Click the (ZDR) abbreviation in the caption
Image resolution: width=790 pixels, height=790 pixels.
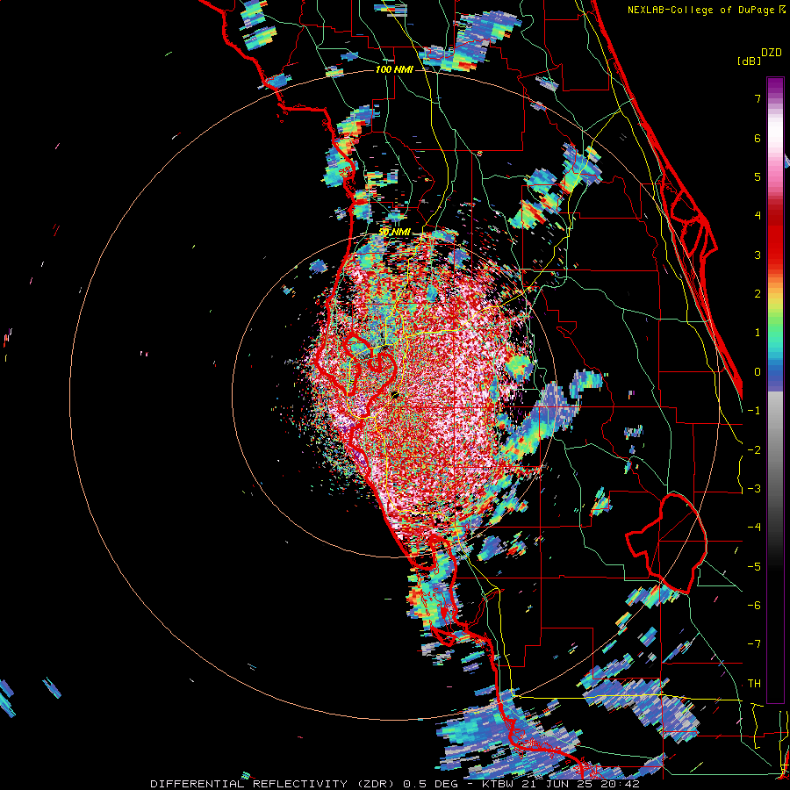[376, 784]
